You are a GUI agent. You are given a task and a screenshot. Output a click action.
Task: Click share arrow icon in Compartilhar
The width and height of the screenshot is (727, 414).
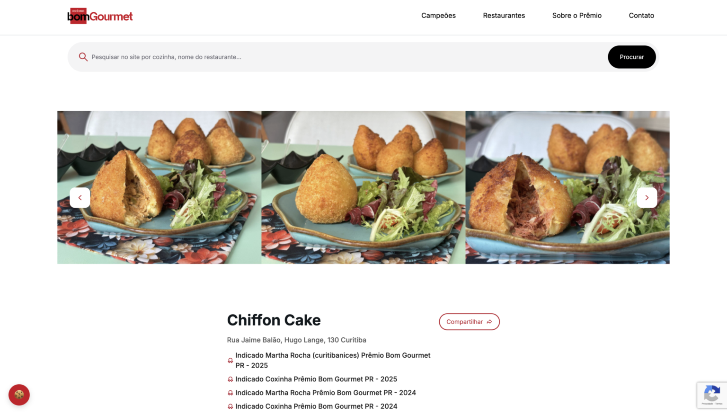point(489,322)
